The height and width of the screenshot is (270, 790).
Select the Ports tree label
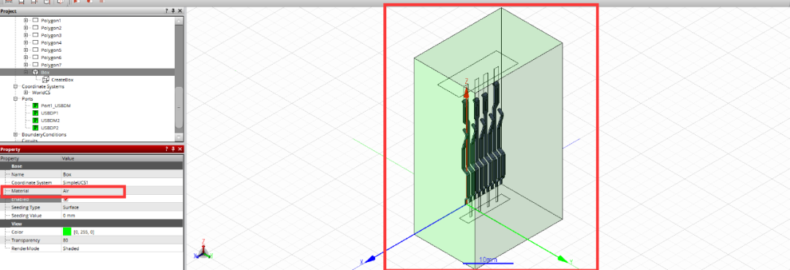[27, 99]
